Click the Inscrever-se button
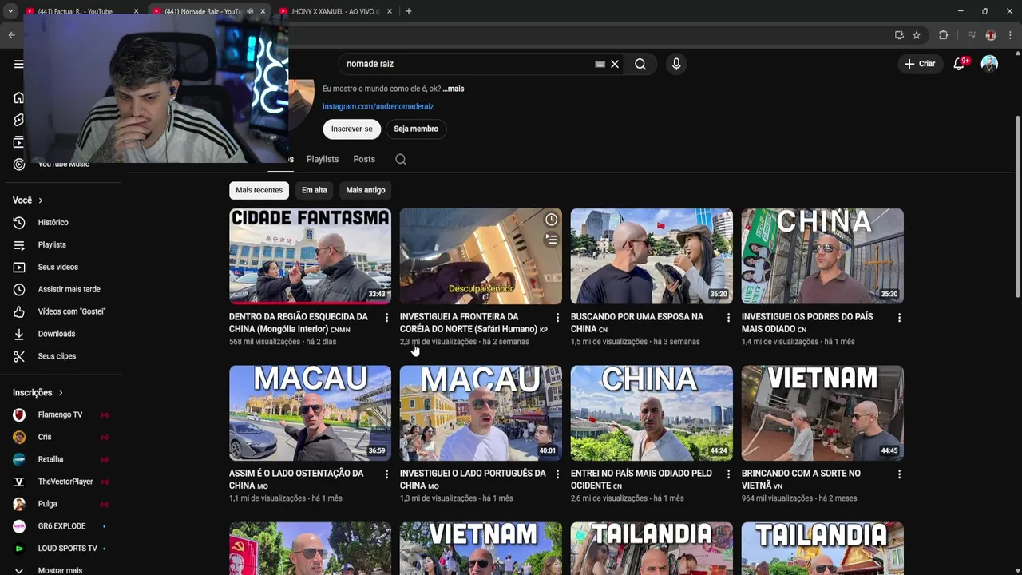 point(352,129)
